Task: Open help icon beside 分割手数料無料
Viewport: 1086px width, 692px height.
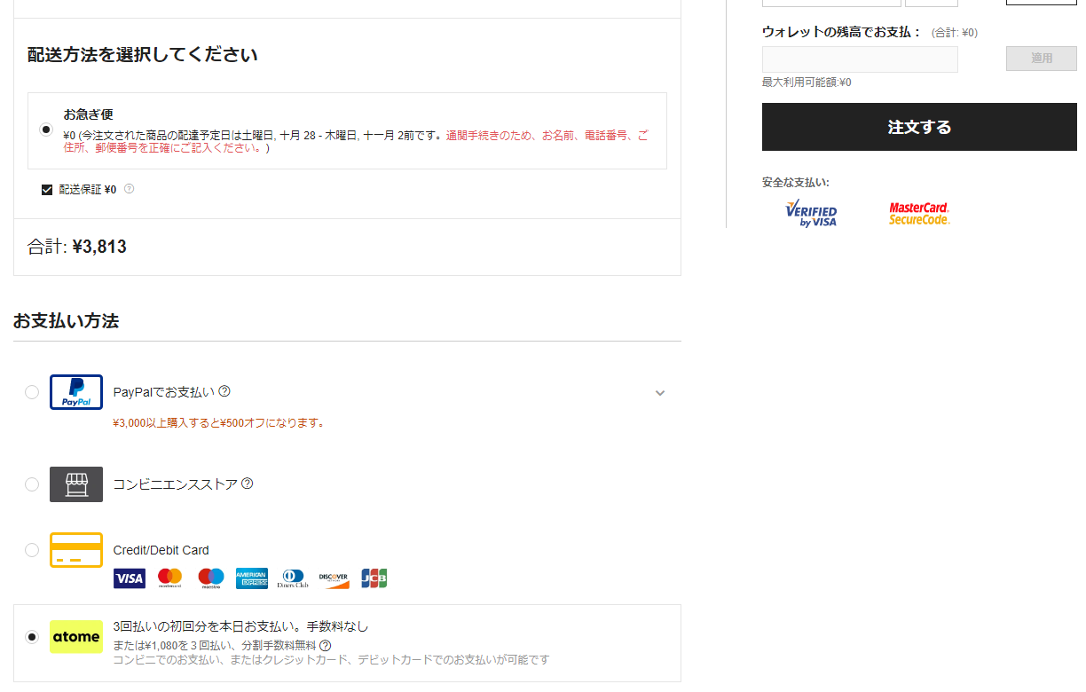Action: [326, 646]
